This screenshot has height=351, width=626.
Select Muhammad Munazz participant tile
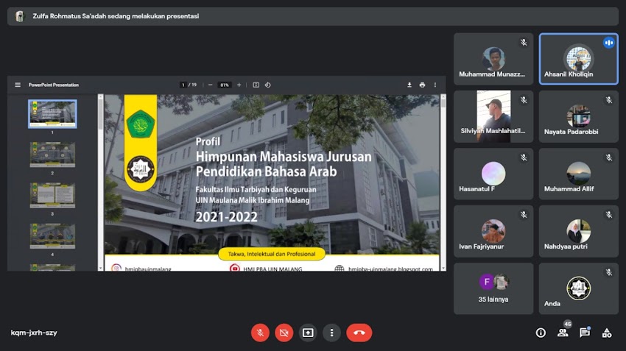tap(493, 59)
